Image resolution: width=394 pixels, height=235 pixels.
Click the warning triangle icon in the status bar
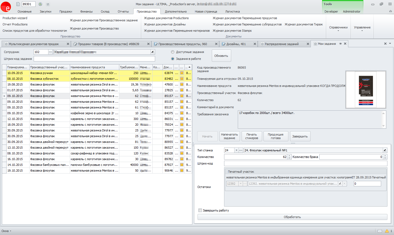387,231
